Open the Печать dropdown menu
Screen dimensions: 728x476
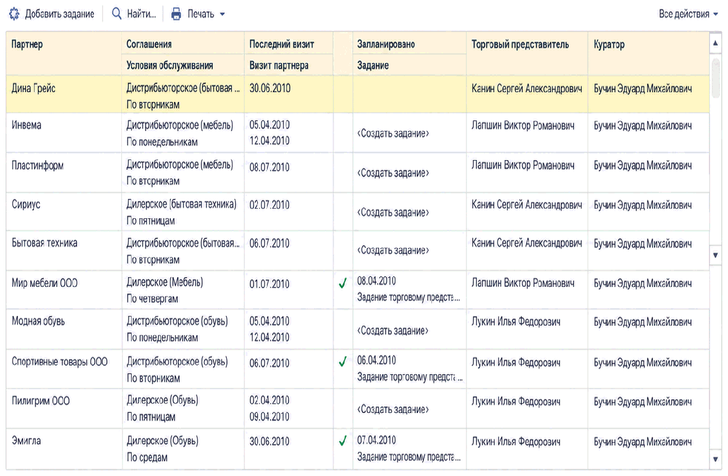click(x=198, y=14)
